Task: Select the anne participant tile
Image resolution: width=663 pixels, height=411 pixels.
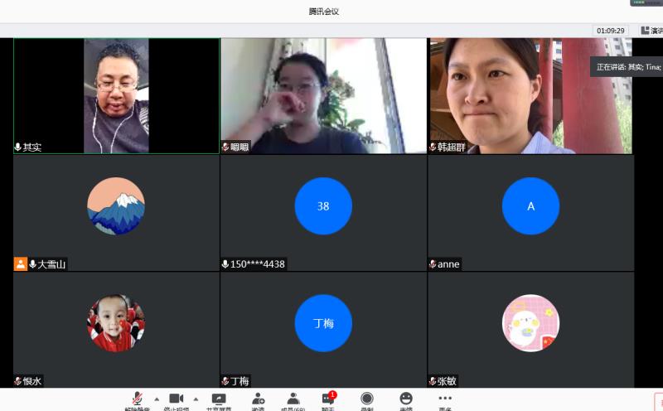Action: pos(530,213)
